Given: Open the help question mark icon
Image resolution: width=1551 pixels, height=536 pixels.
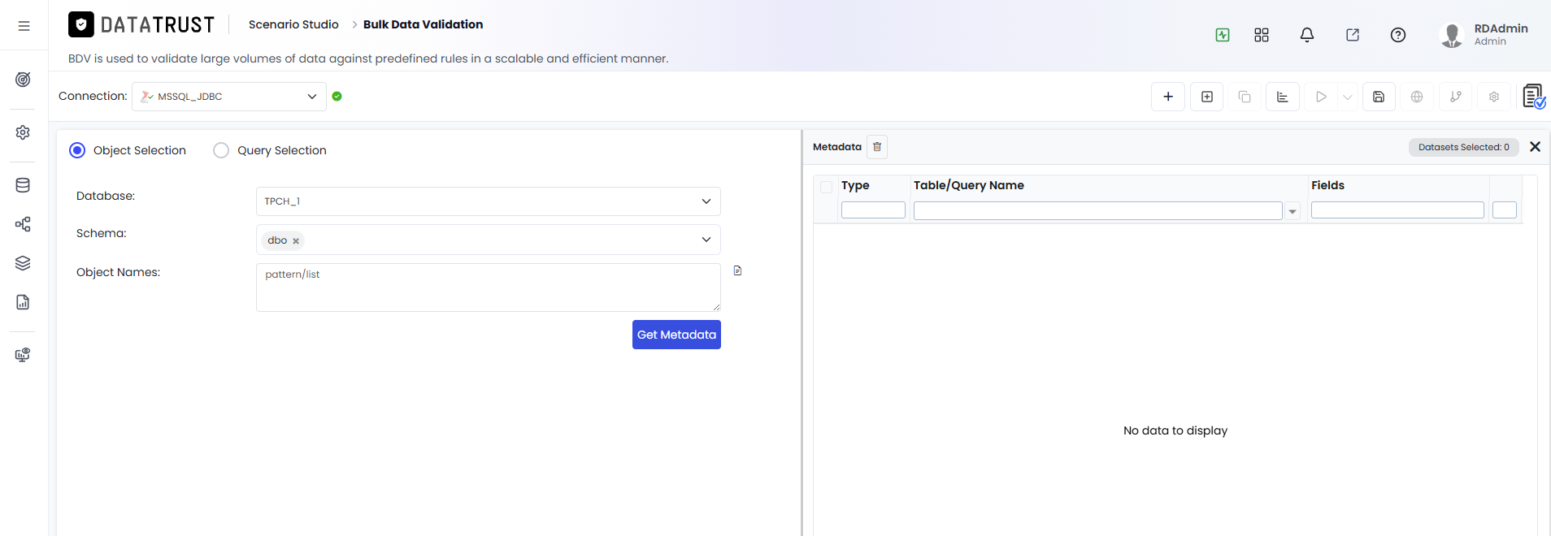Looking at the screenshot, I should [x=1398, y=35].
